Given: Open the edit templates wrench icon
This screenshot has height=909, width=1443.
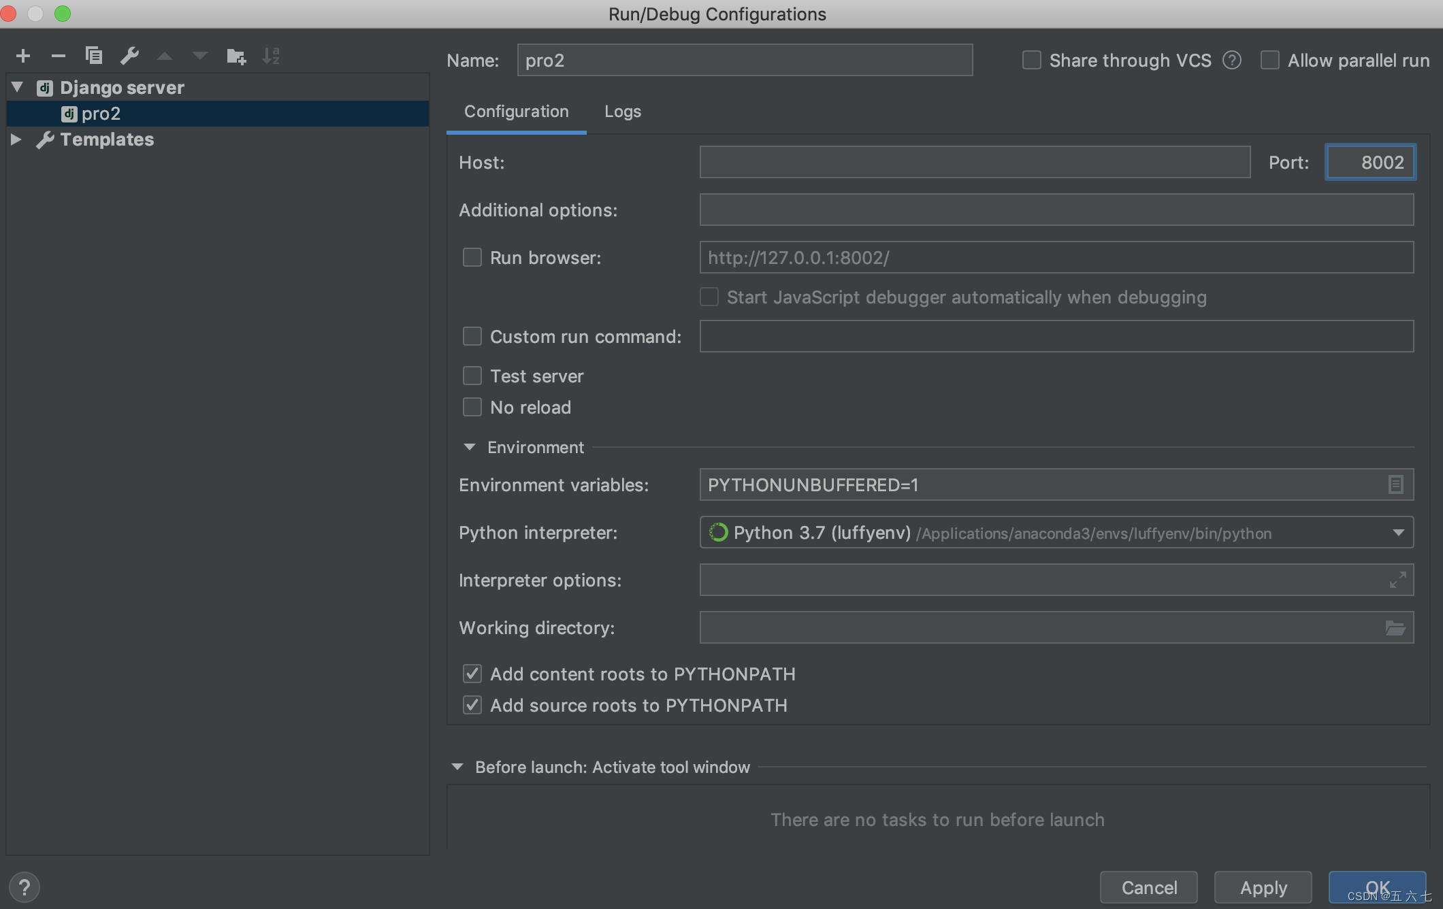Looking at the screenshot, I should point(129,56).
